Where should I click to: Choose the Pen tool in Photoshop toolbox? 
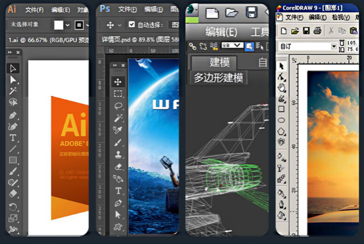(118, 203)
